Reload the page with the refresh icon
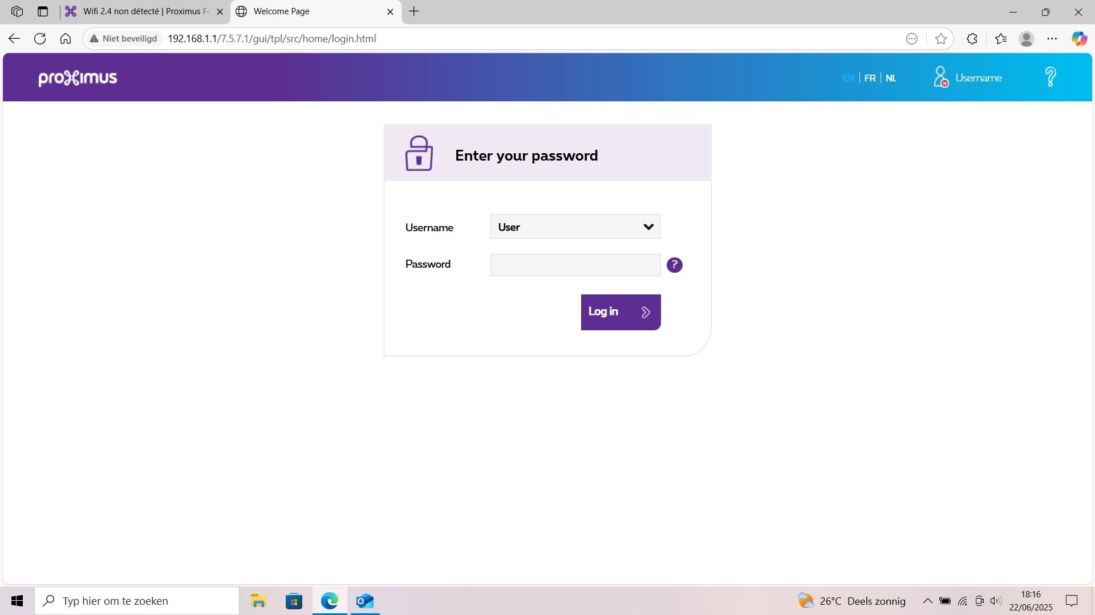Screen dimensions: 1095x615 [x=40, y=39]
